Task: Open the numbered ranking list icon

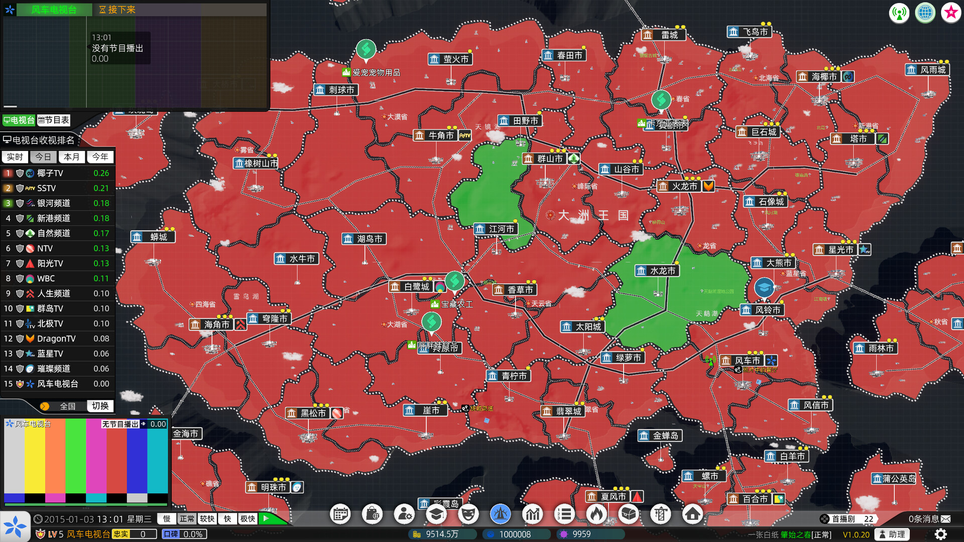Action: click(564, 514)
